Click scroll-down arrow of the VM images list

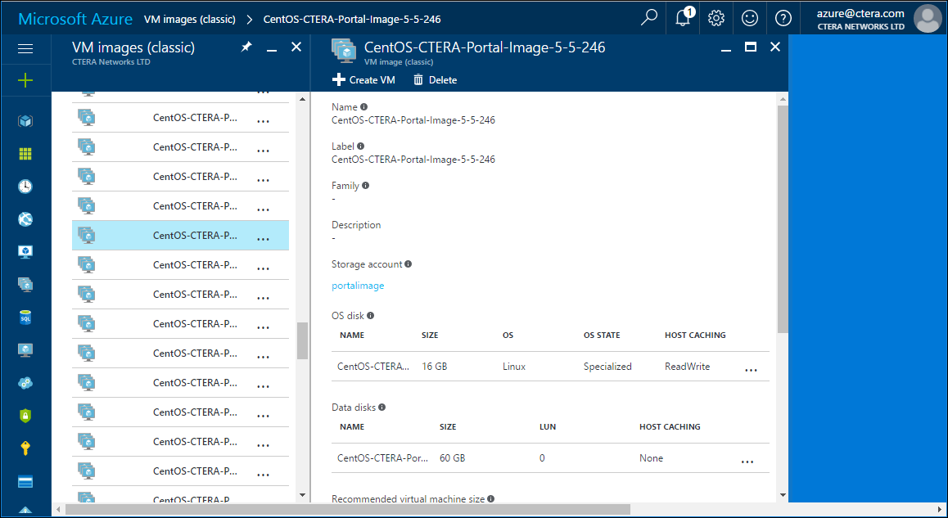click(302, 496)
